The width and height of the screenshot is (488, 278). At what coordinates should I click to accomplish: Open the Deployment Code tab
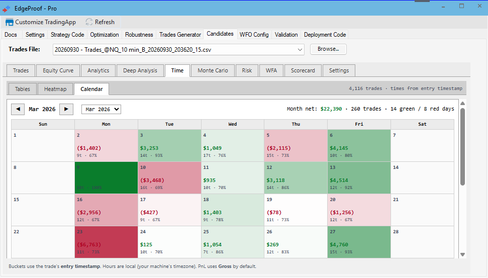click(x=325, y=35)
